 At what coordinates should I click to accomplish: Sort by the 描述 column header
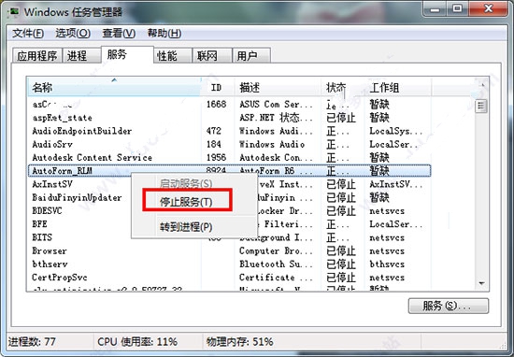[278, 88]
